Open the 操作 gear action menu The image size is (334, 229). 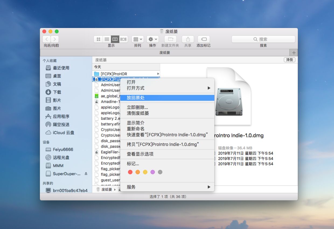pyautogui.click(x=153, y=39)
